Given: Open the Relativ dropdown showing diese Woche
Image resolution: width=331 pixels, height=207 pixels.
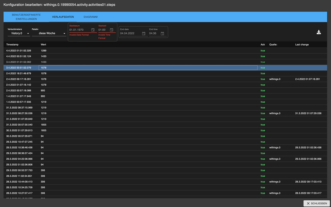Looking at the screenshot, I should tap(49, 33).
